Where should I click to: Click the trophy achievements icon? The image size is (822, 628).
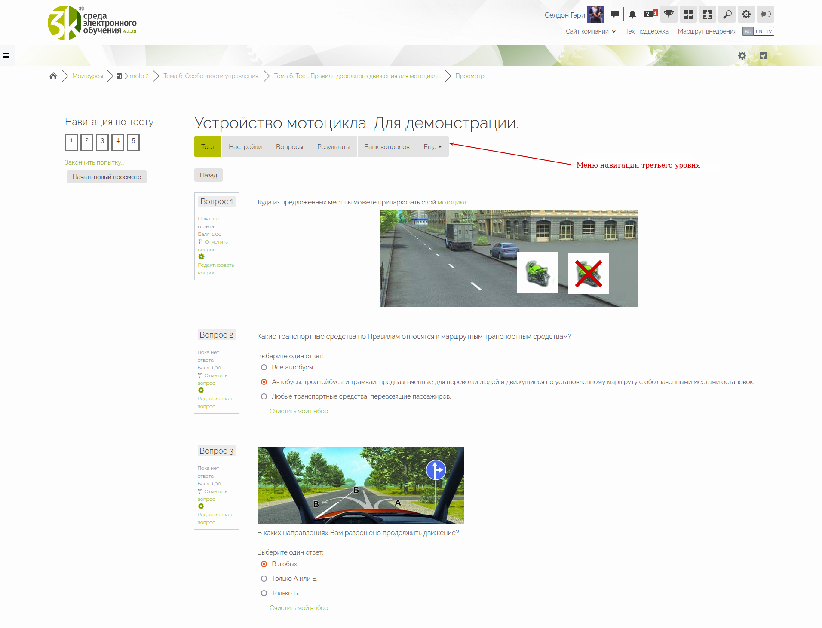pos(669,15)
